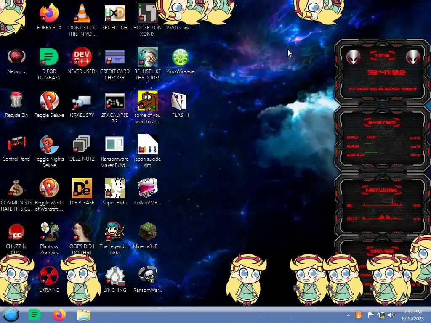This screenshot has width=431, height=323.
Task: Open the VM0Technic... desktop shortcut
Action: 180,27
